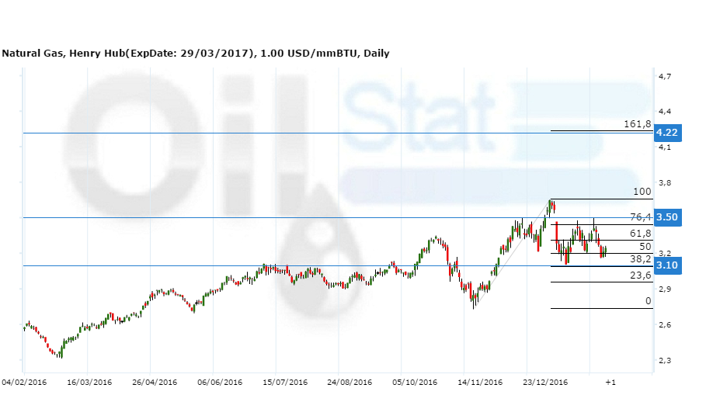Click the 3.50 blue price label
This screenshot has height=395, width=706.
(667, 217)
